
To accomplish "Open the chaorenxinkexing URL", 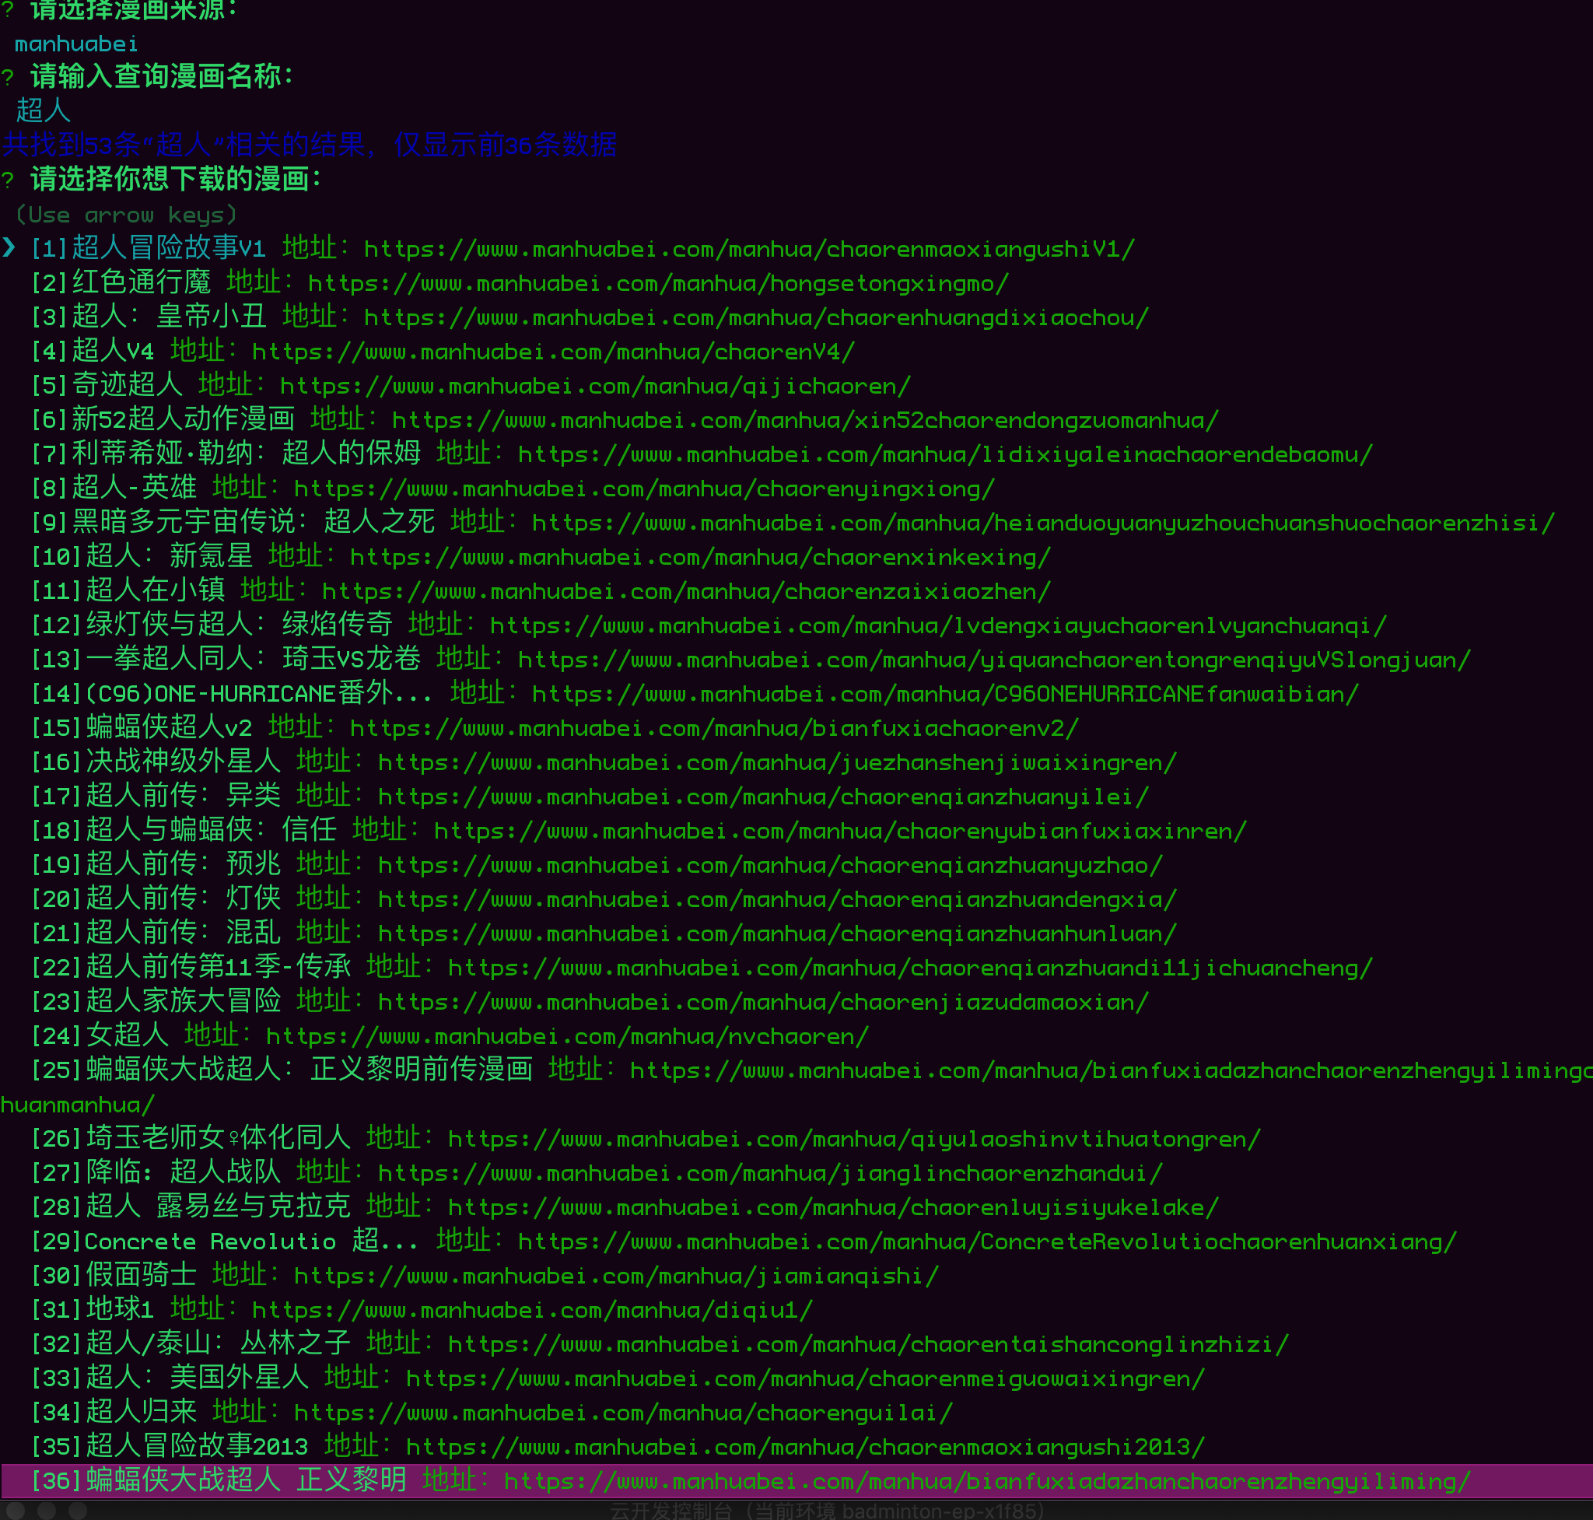I will (x=700, y=558).
